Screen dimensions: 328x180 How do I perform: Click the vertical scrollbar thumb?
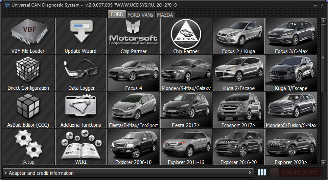(x=323, y=58)
